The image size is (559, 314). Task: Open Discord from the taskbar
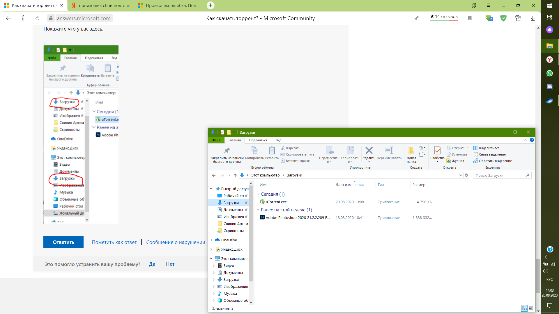[549, 87]
